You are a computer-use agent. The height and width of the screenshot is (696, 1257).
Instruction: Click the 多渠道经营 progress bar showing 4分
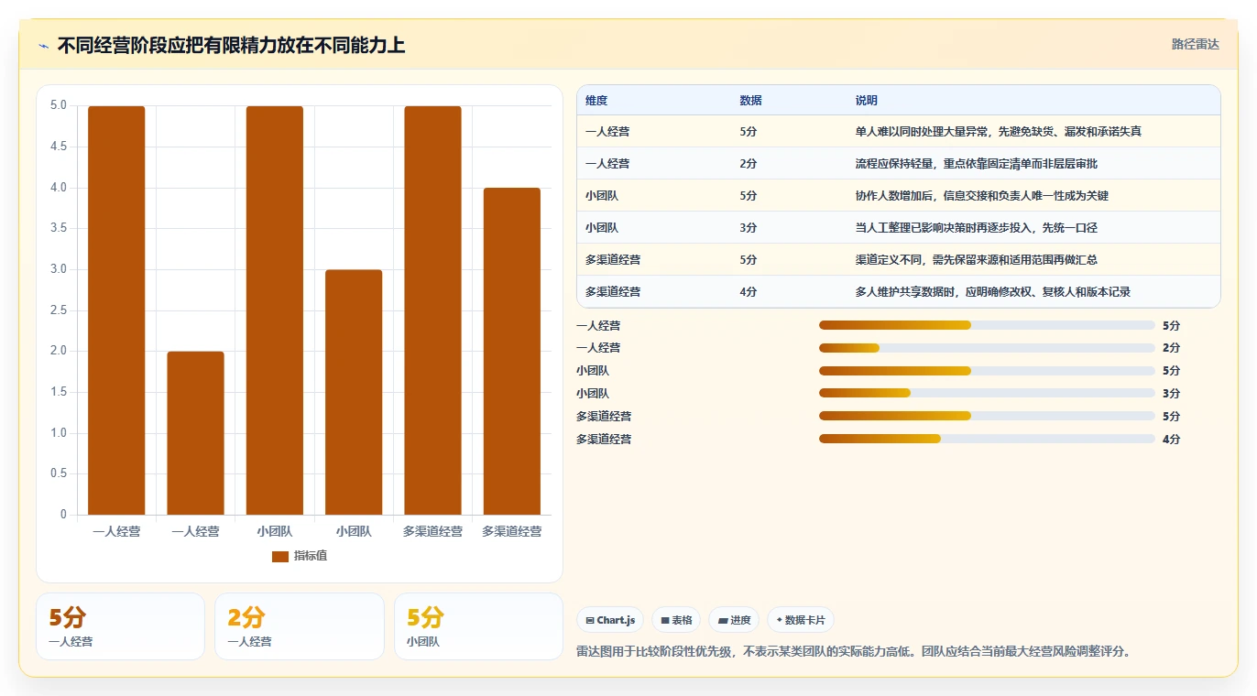point(987,439)
